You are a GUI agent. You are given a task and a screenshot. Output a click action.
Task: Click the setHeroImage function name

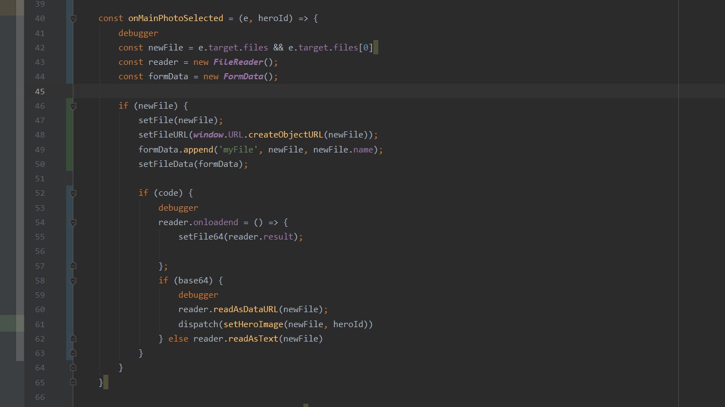[253, 324]
